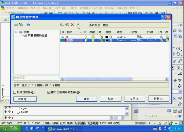Image resolution: width=184 pixels, height=132 pixels.
Task: Delete layer with the red X icon
Action: pyautogui.click(x=72, y=24)
